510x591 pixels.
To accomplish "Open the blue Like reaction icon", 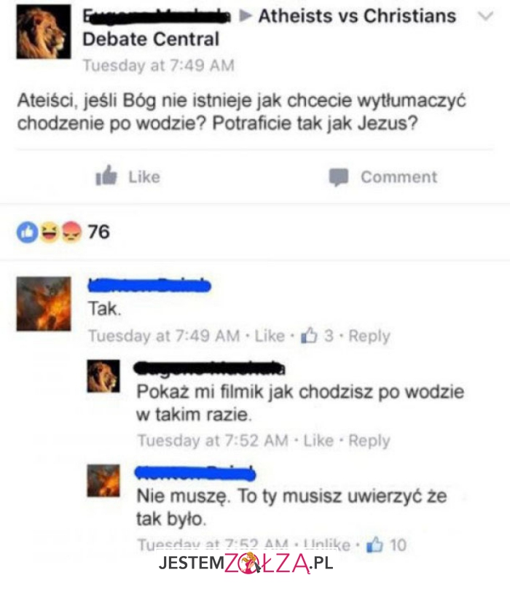I will pyautogui.click(x=27, y=232).
